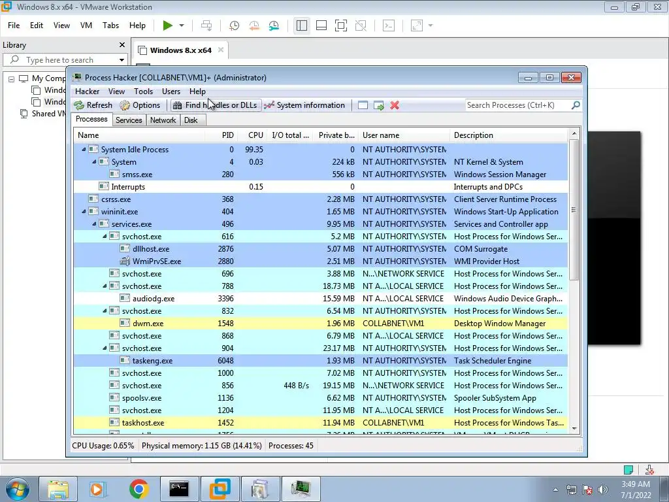
Task: Select the audiodg.exe process row
Action: pyautogui.click(x=320, y=299)
